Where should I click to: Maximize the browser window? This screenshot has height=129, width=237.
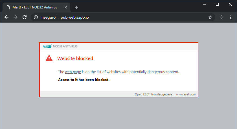click(217, 4)
